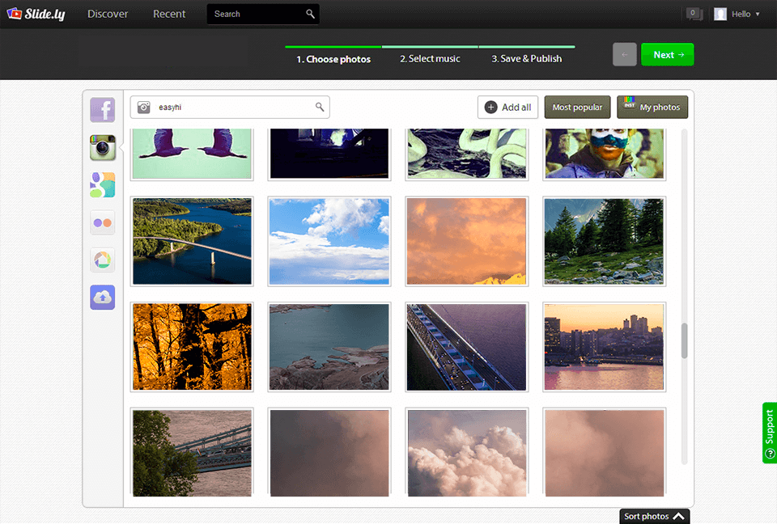The height and width of the screenshot is (524, 777).
Task: Click the photo grid scrollbar
Action: pos(682,340)
